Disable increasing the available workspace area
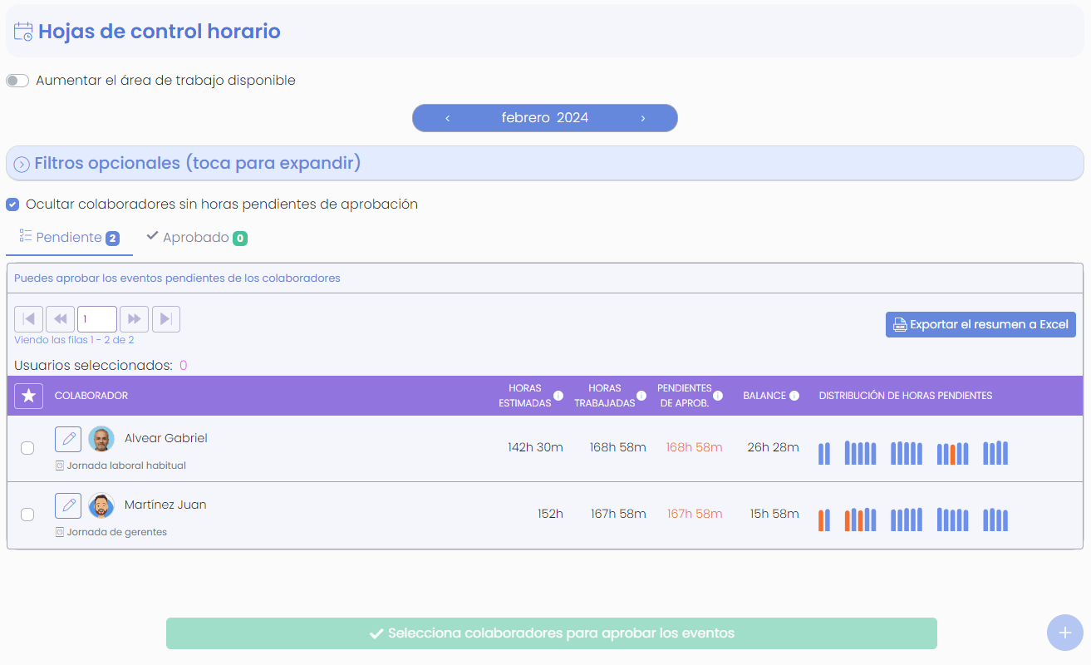 tap(17, 80)
